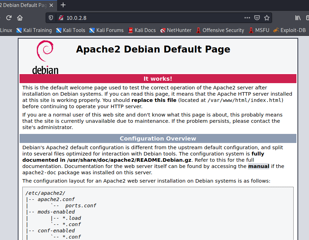Open Kali Tools bookmark
Image resolution: width=309 pixels, height=240 pixels.
[x=70, y=30]
